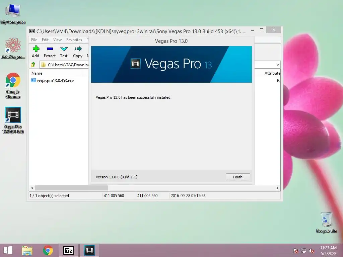Expand the address bar dropdown arrow
The image size is (343, 257).
tap(278, 65)
